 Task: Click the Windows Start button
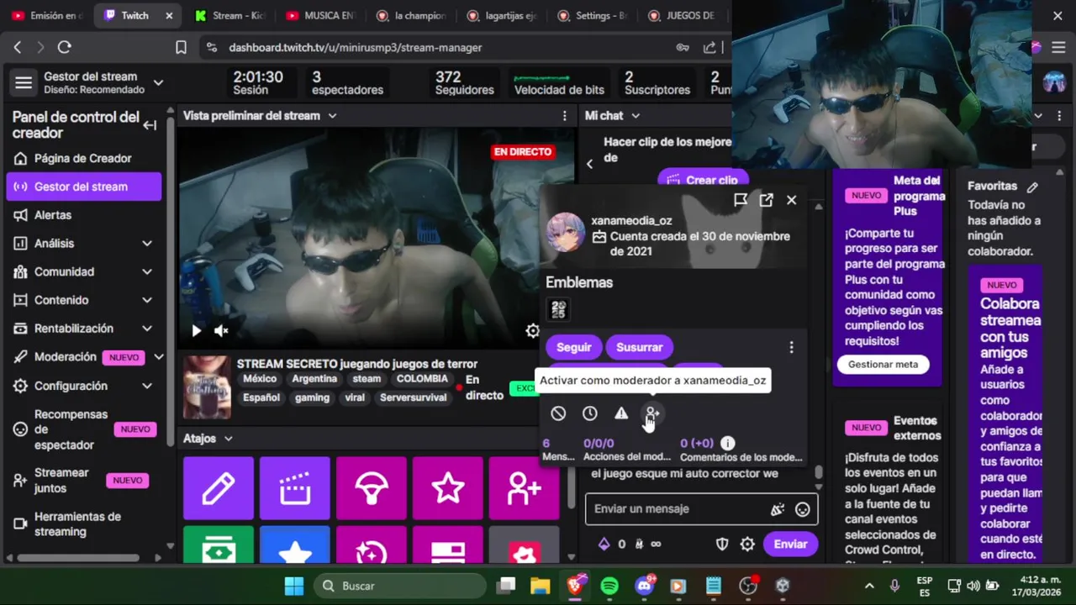pyautogui.click(x=294, y=586)
